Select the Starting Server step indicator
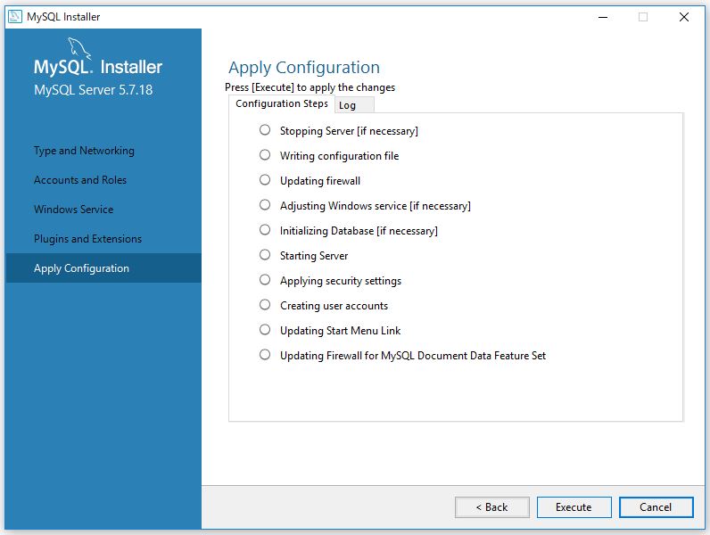Screen dimensions: 710x535 (x=265, y=255)
